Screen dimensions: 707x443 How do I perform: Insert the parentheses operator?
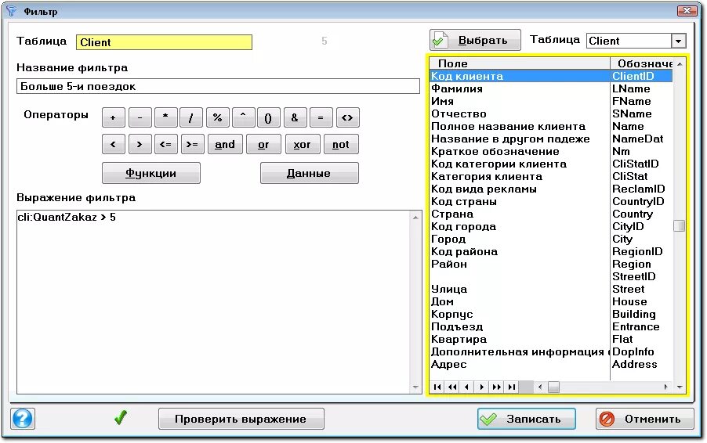[x=269, y=118]
